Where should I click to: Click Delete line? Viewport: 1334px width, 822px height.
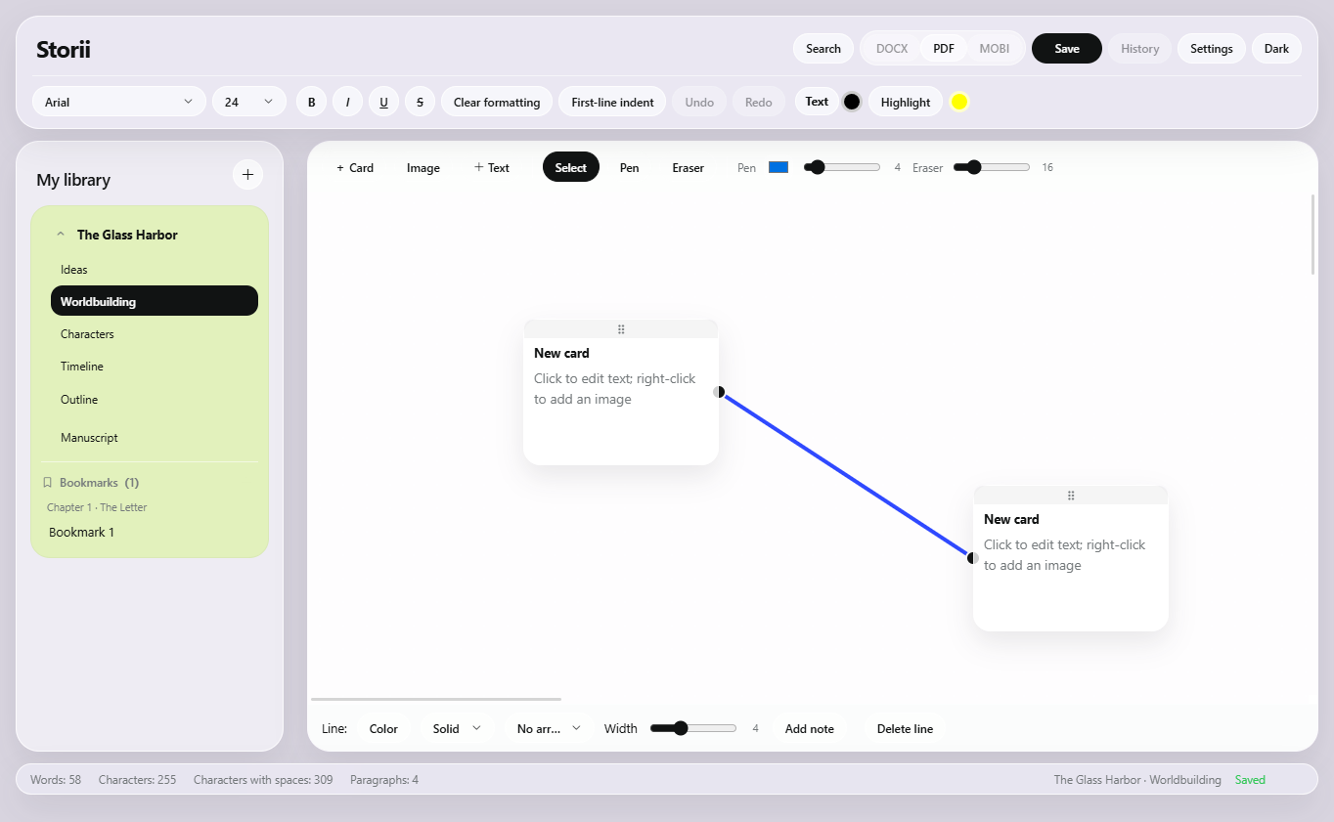pyautogui.click(x=905, y=728)
